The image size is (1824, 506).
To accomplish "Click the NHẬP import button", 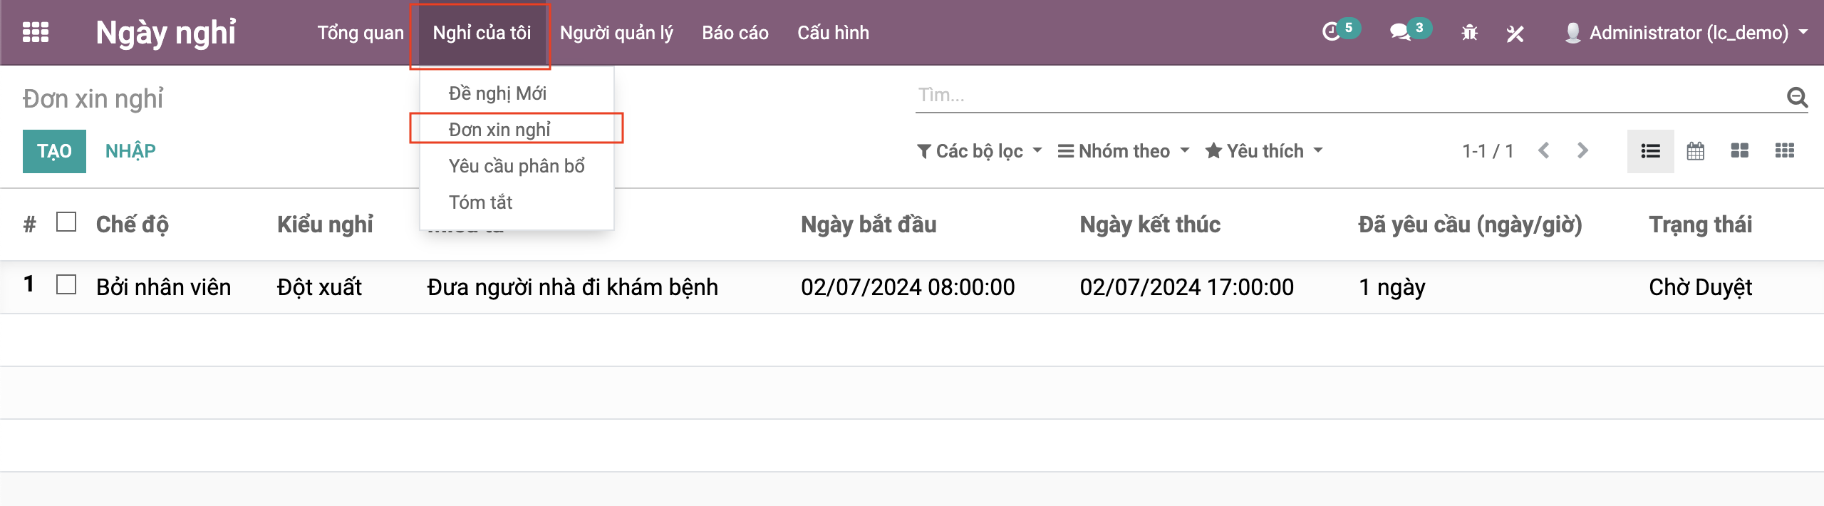I will pos(130,151).
